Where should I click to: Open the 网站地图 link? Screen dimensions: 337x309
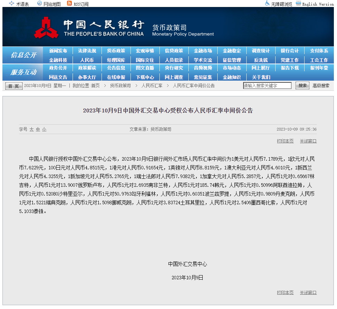coord(52,4)
